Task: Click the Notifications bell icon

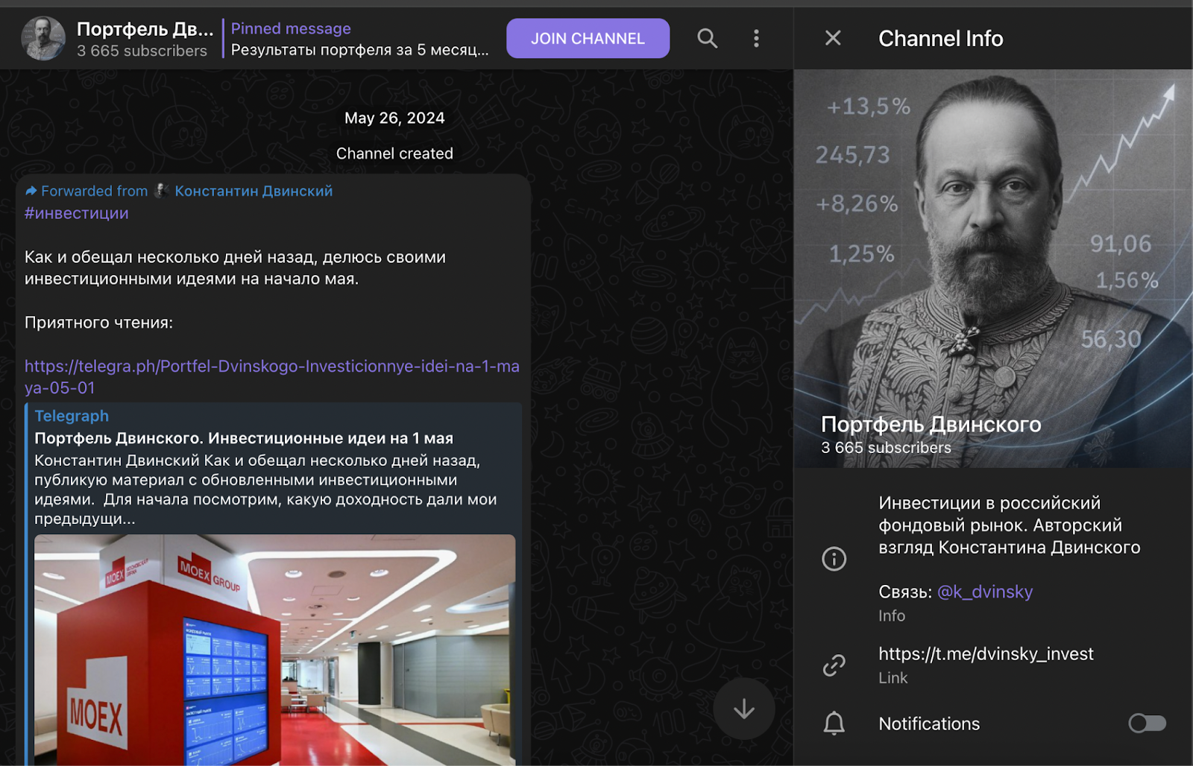Action: (x=834, y=724)
